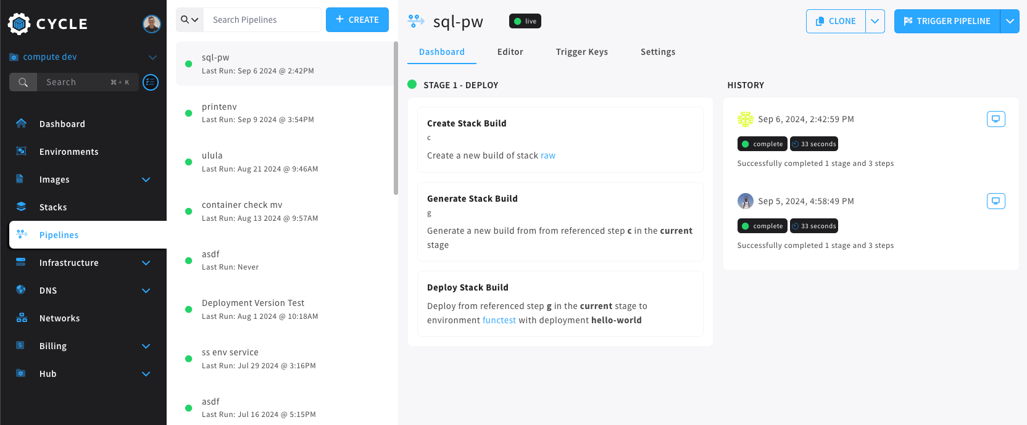Expand the Hub submenu chevron

[146, 374]
